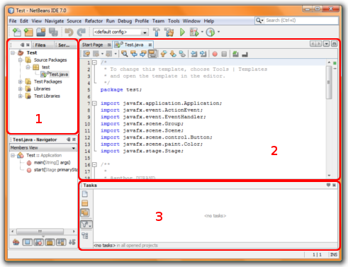This screenshot has width=348, height=267.
Task: Collapse the Test project node
Action: click(x=13, y=52)
